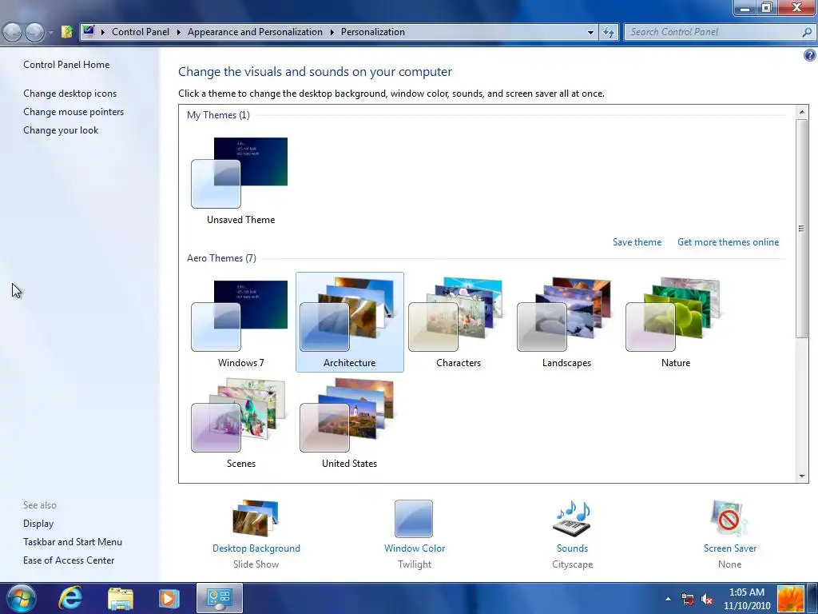Click Change your look link

tap(61, 130)
